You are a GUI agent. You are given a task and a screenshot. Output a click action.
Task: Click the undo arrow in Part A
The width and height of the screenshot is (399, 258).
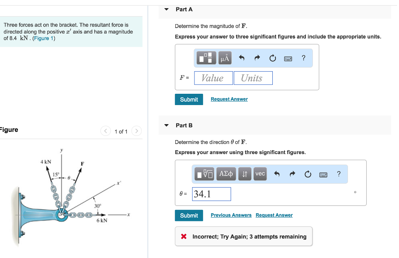click(242, 58)
